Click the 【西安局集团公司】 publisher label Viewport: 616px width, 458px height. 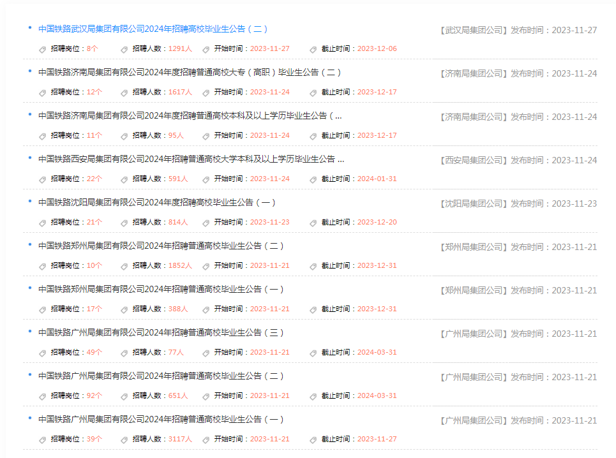[x=474, y=160]
